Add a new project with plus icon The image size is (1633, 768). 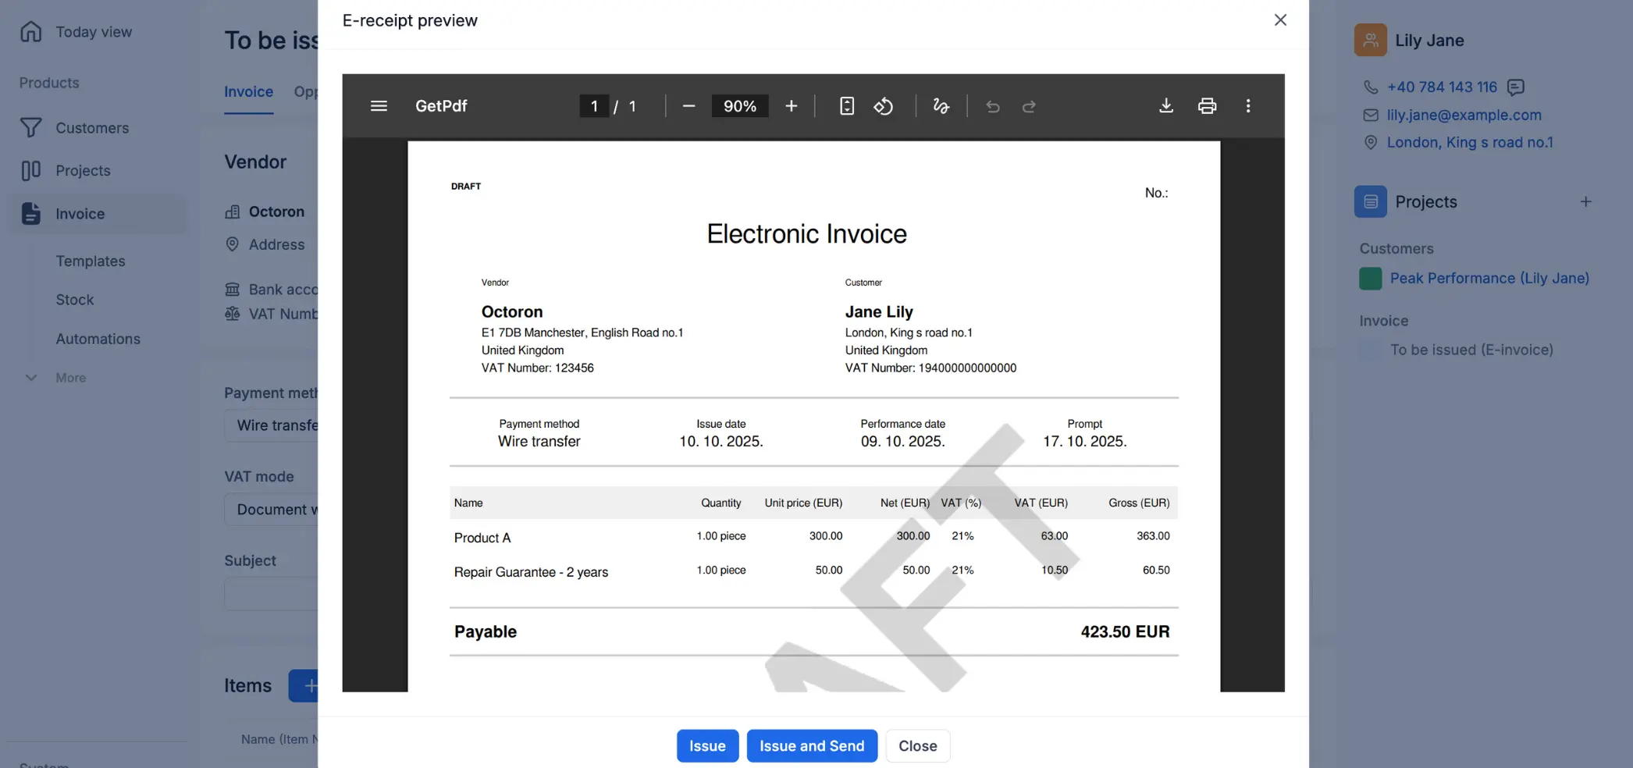click(x=1585, y=202)
